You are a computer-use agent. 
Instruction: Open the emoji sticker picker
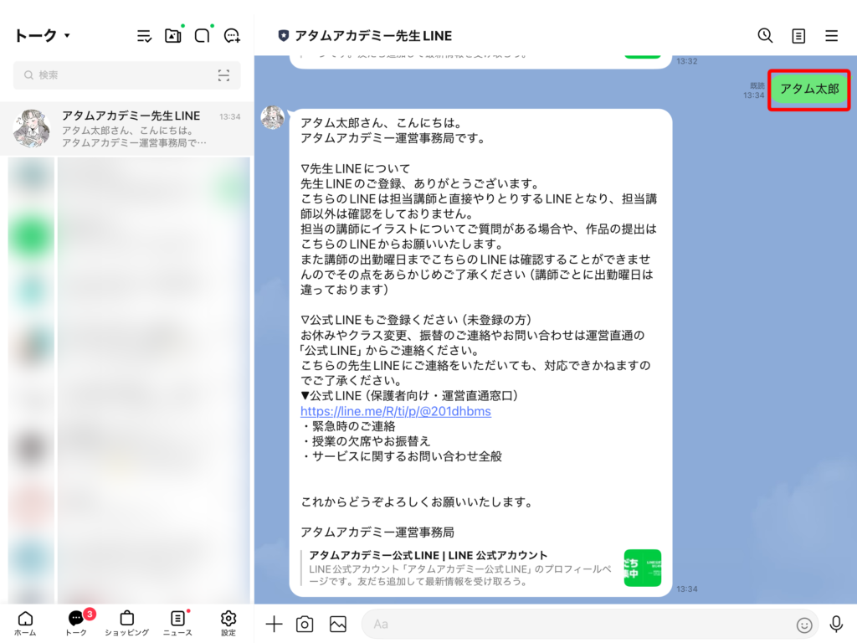[x=804, y=625]
